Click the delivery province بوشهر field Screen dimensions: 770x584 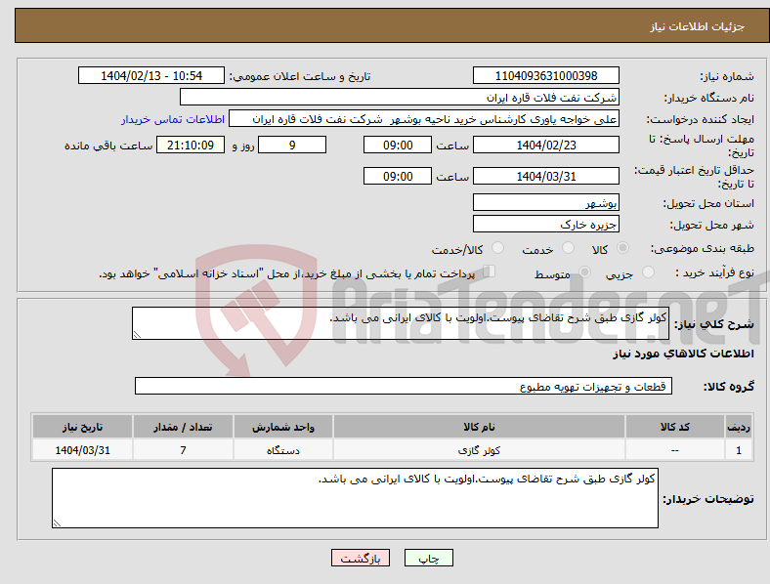tap(545, 202)
